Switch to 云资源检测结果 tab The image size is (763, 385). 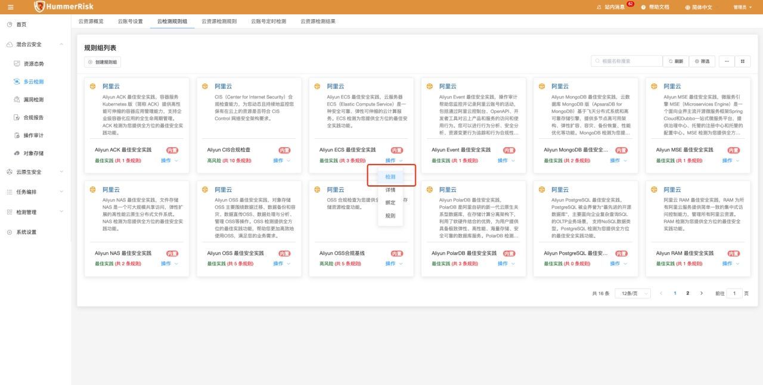(318, 21)
